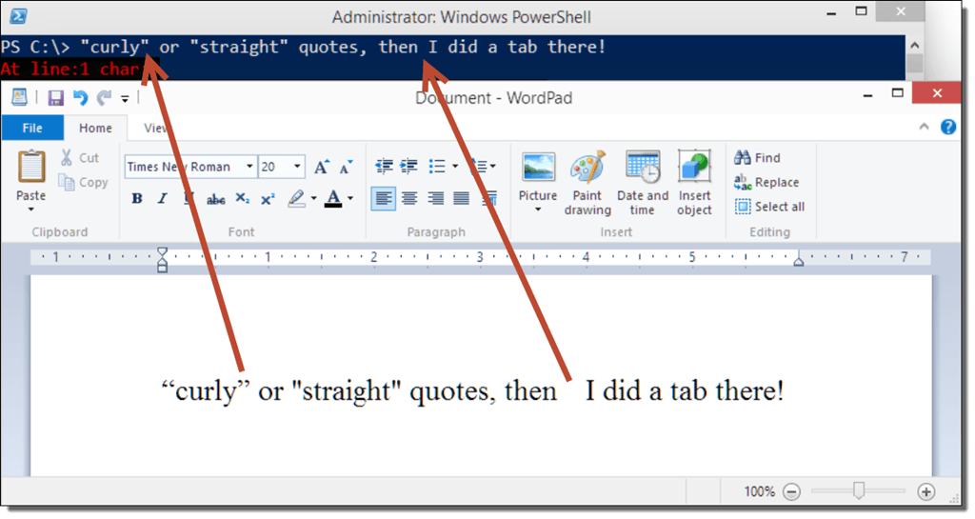The image size is (975, 519).
Task: Open Find in Editing group
Action: pyautogui.click(x=757, y=158)
